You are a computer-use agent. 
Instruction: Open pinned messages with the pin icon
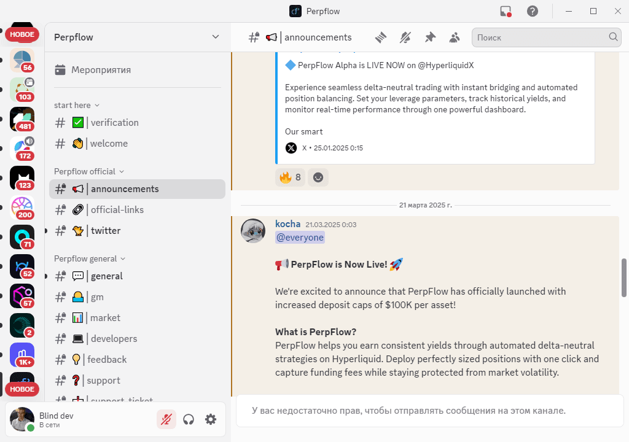(x=430, y=37)
